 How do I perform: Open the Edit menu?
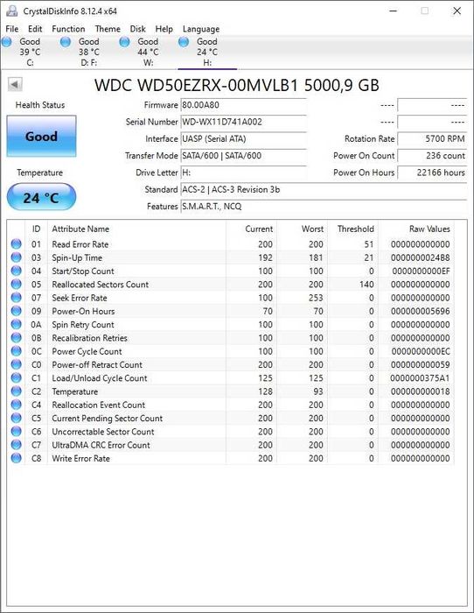coord(35,29)
